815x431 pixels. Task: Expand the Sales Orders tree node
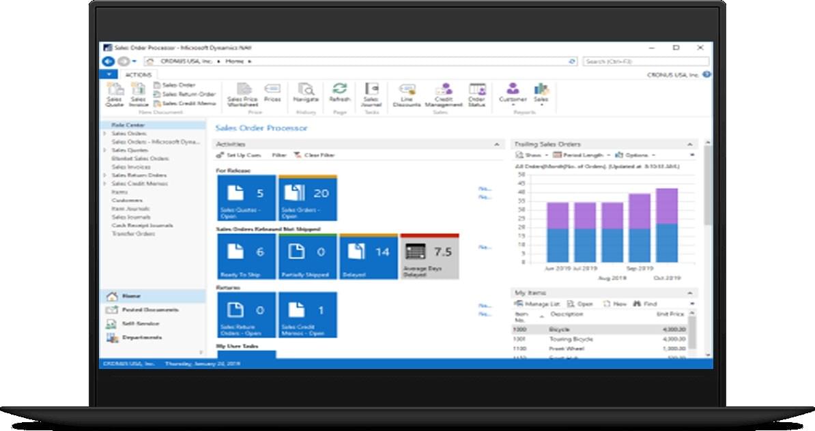click(x=104, y=134)
